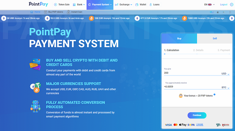The image size is (235, 131).
Task: Click the Continue button
Action: click(x=197, y=115)
